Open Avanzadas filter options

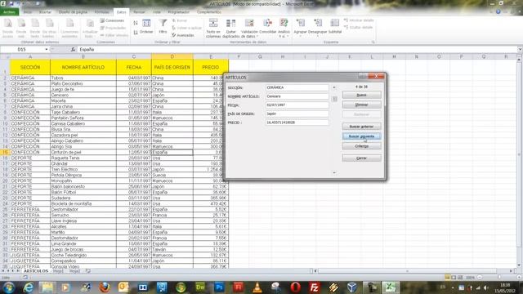click(x=183, y=35)
